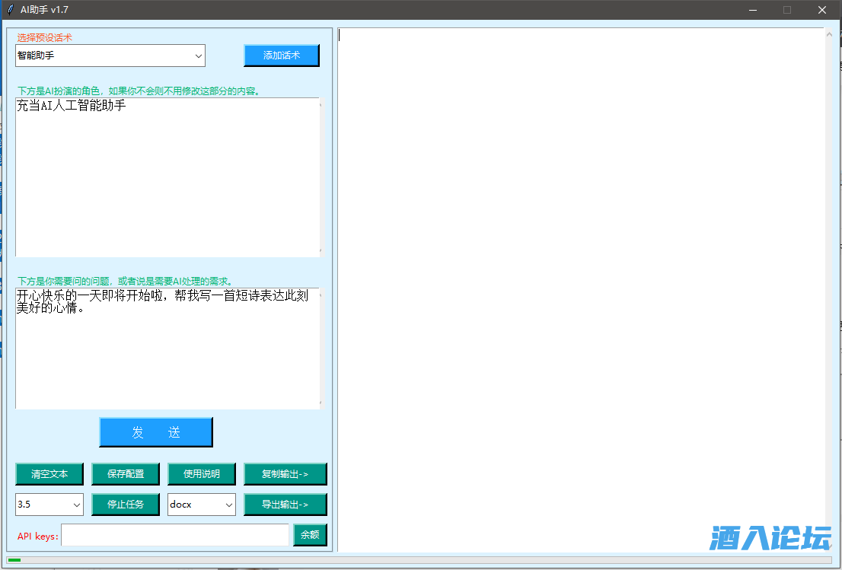The image size is (842, 570).
Task: Click the 清空文本 button
Action: 49,474
